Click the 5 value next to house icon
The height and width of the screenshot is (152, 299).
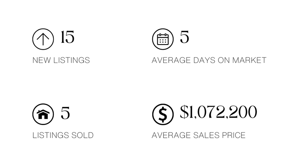pyautogui.click(x=65, y=113)
